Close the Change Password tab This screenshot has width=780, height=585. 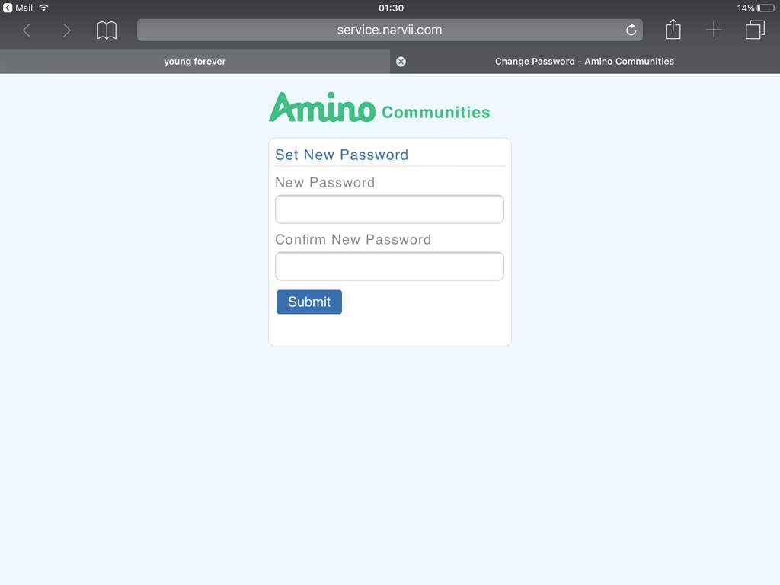[x=401, y=62]
